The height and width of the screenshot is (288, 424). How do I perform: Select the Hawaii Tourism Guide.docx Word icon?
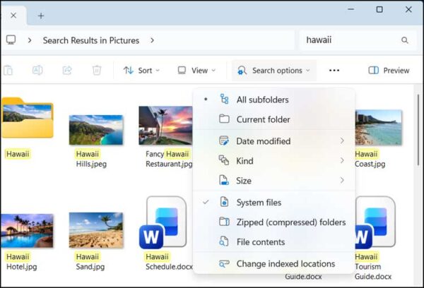375,222
